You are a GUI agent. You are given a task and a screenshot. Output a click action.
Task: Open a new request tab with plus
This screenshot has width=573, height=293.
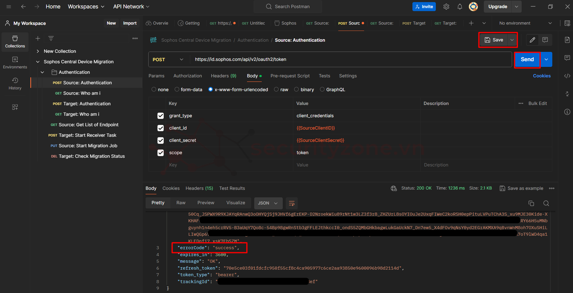(471, 23)
